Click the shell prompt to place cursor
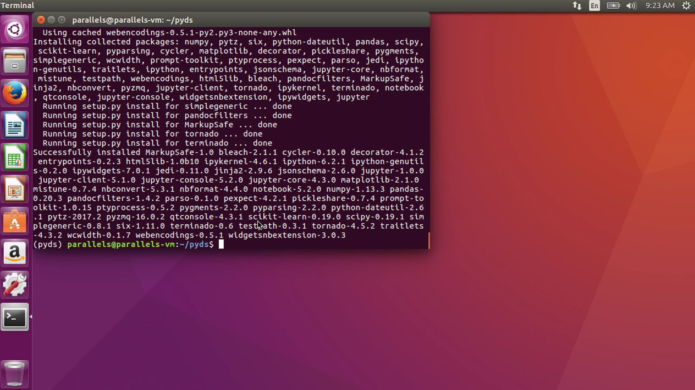This screenshot has width=695, height=390. click(221, 244)
